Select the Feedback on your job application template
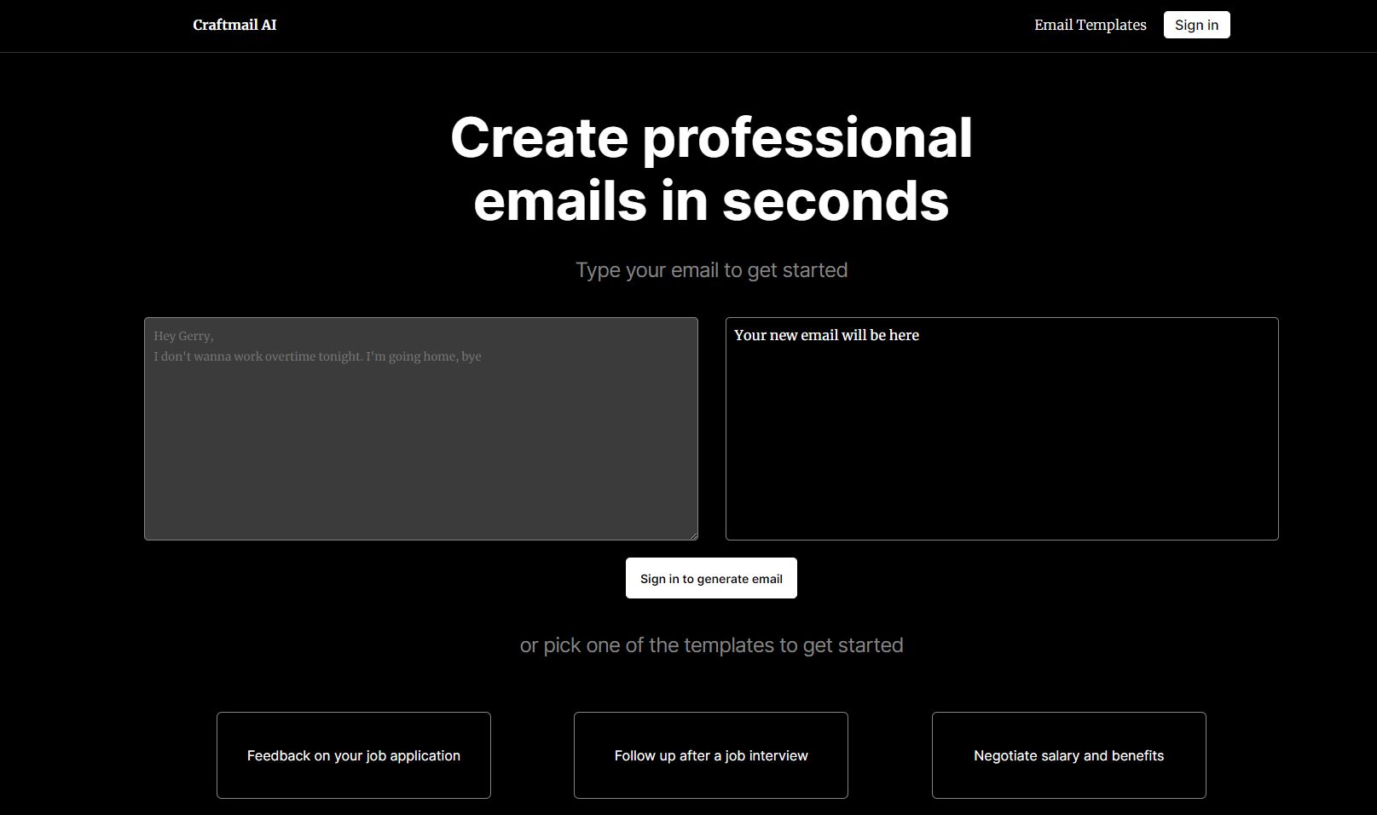 pyautogui.click(x=354, y=755)
